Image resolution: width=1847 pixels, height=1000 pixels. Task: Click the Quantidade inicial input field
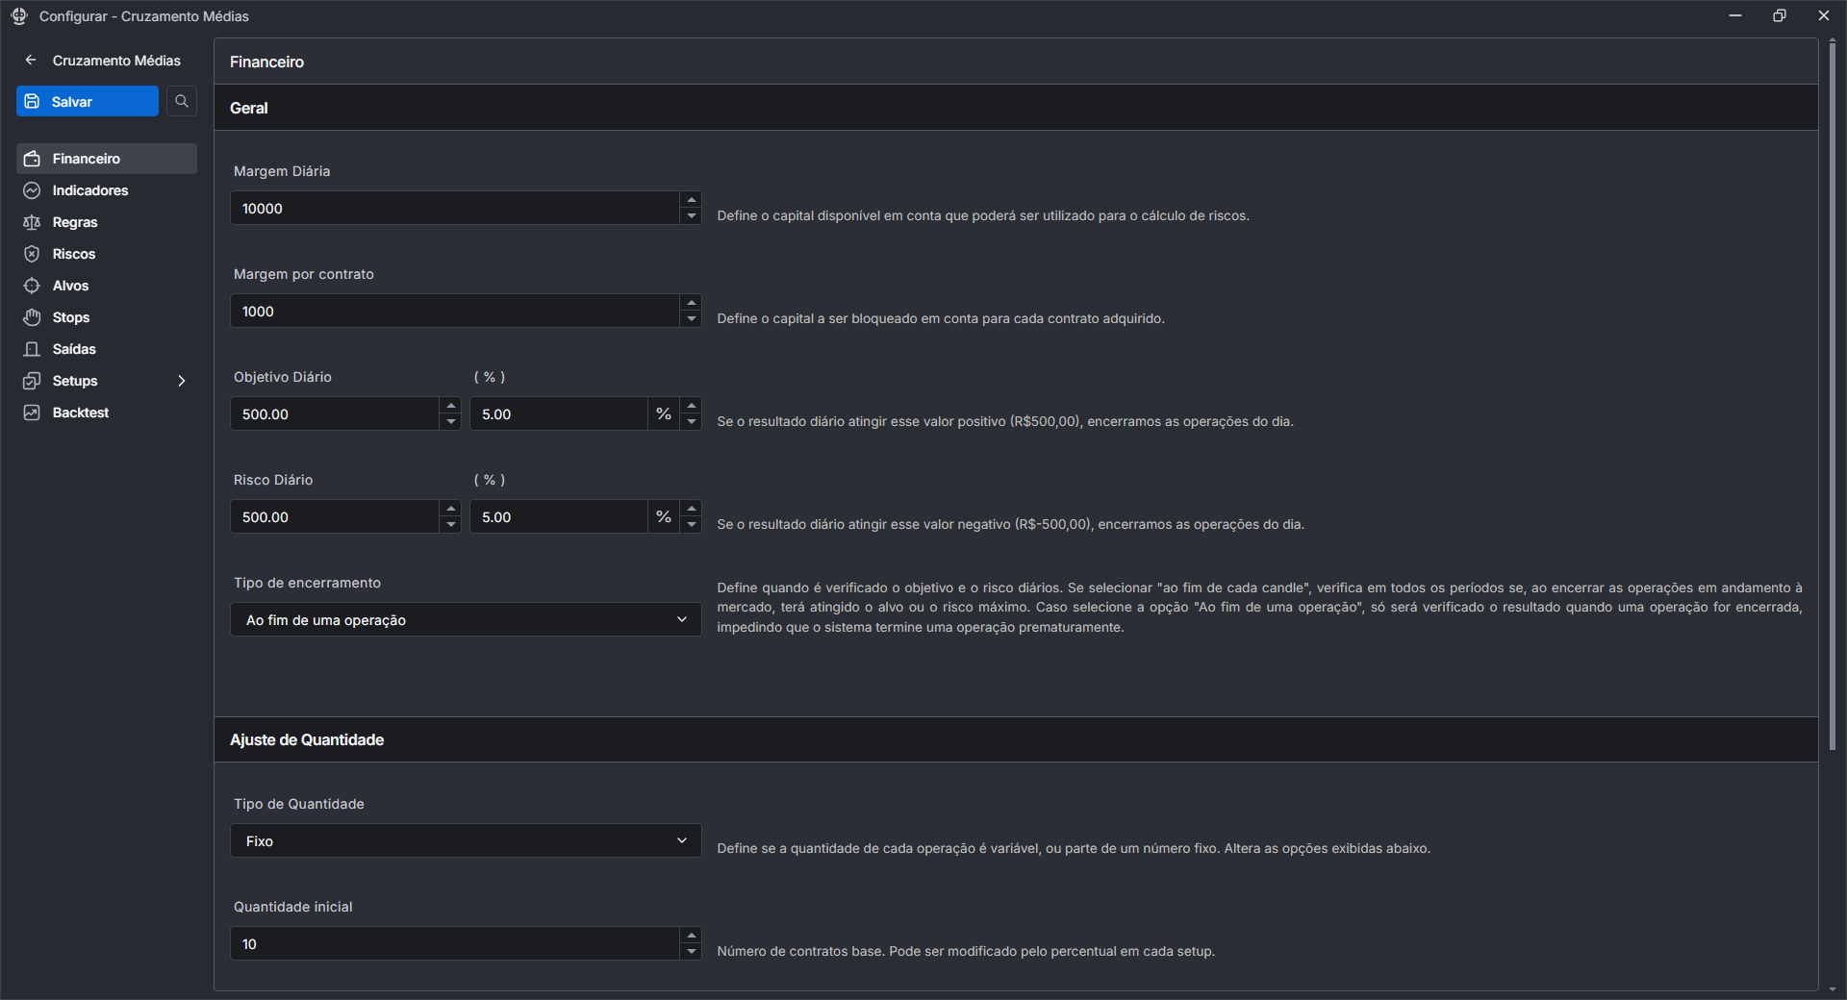[454, 943]
